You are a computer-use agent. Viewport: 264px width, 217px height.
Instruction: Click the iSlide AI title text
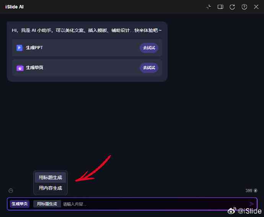pos(15,7)
